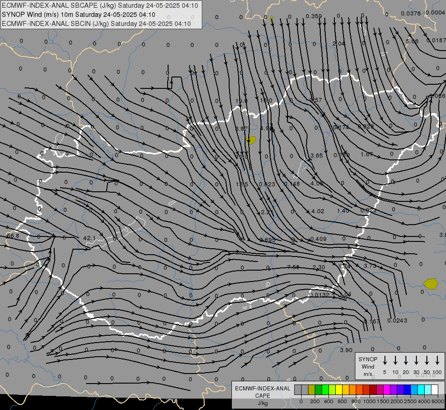Click the 50 m/s wind arrow in legend

(427, 360)
